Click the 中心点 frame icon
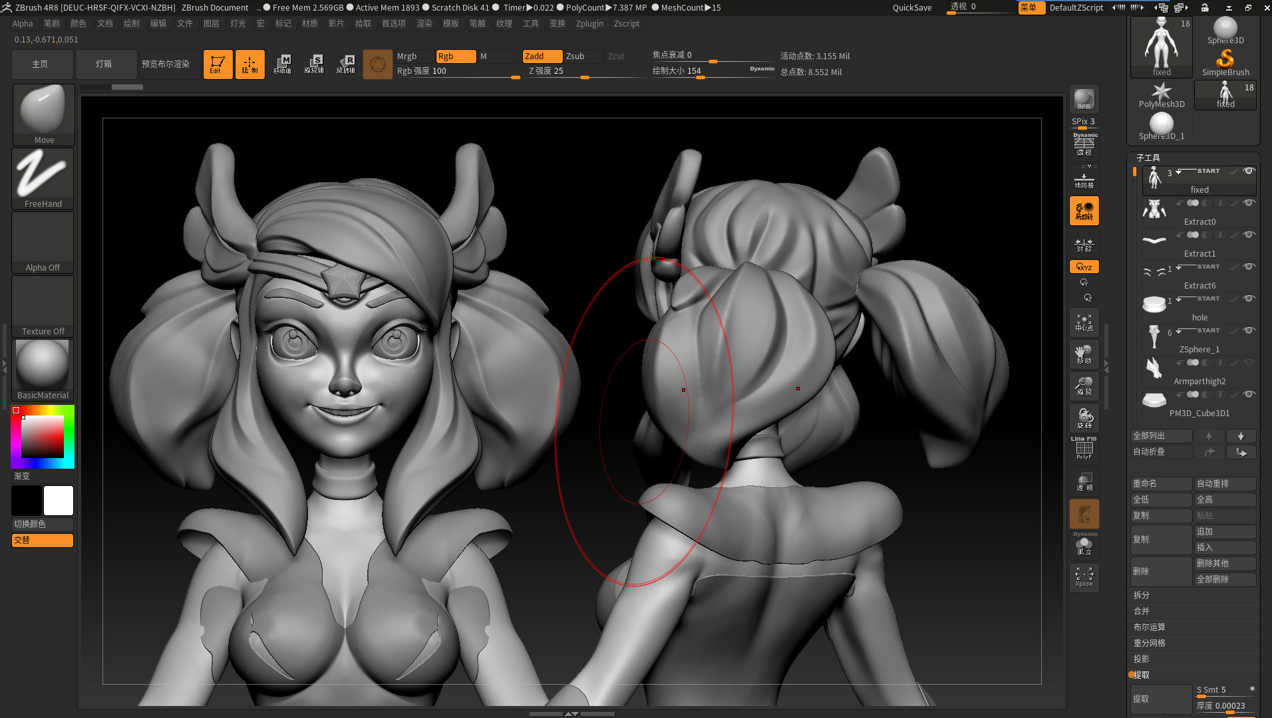This screenshot has height=718, width=1272. coord(1084,322)
